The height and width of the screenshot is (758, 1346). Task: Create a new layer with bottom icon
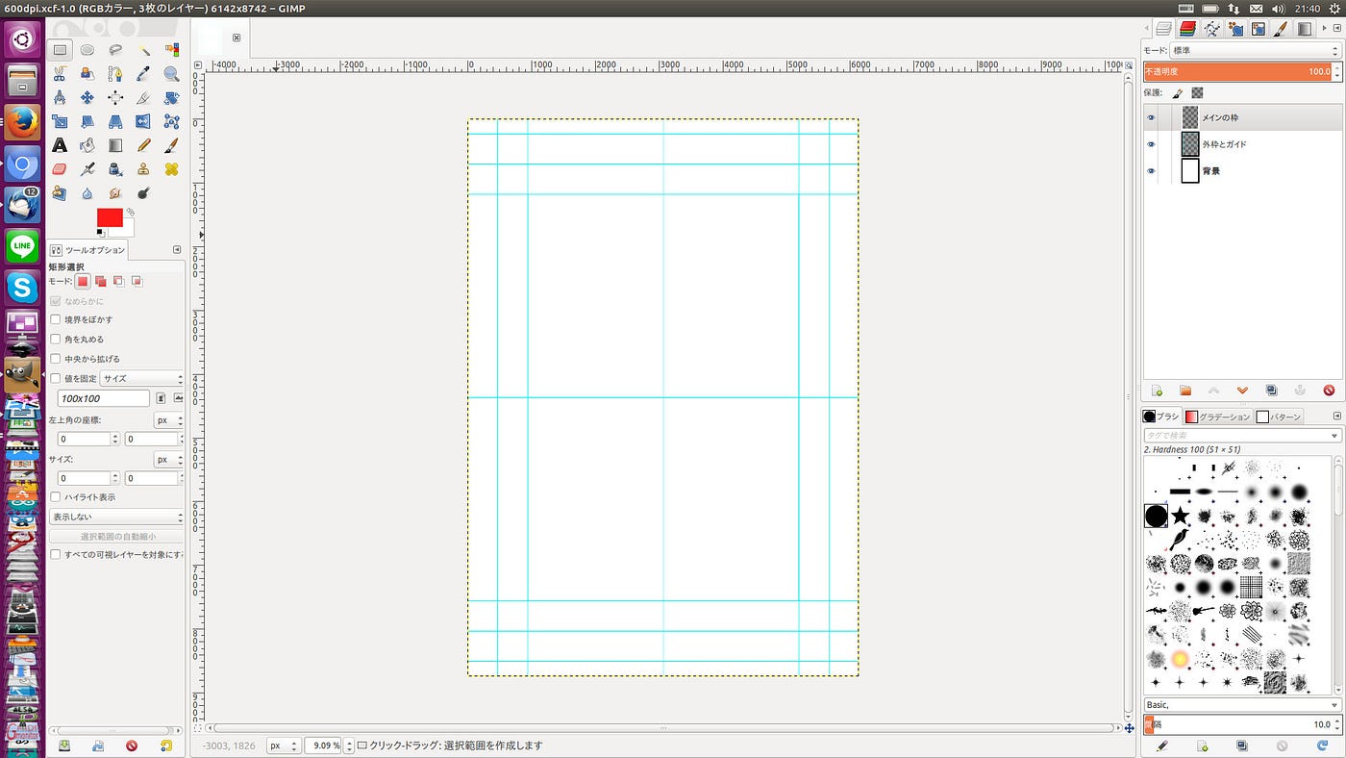pyautogui.click(x=1157, y=391)
